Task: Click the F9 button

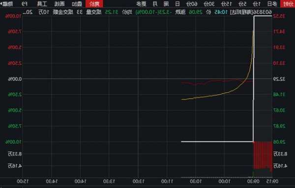Action: coord(24,4)
